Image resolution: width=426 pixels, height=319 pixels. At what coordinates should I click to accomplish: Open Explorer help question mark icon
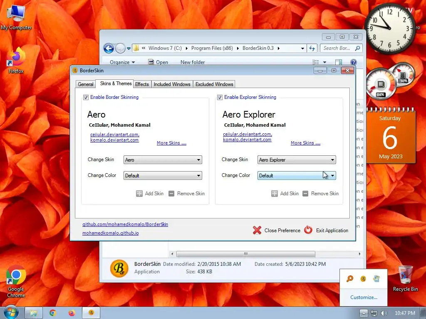(353, 62)
